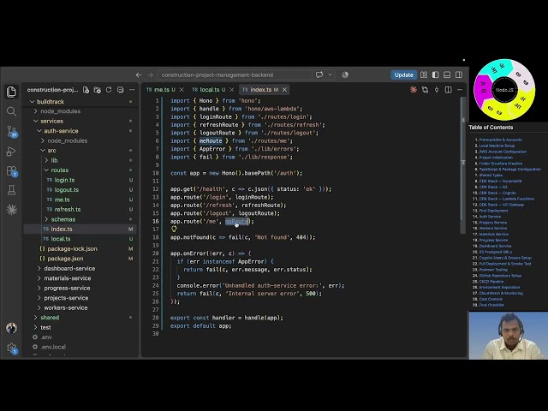Open the Local Machine Setup link
Viewport: 548px width, 411px height.
[x=497, y=146]
